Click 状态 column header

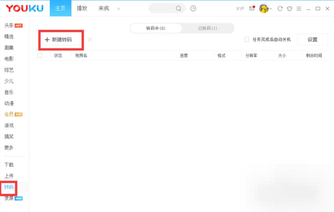[x=58, y=55]
